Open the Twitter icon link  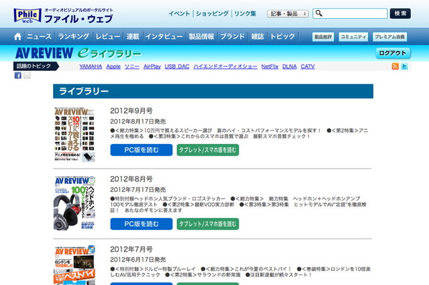point(405,66)
